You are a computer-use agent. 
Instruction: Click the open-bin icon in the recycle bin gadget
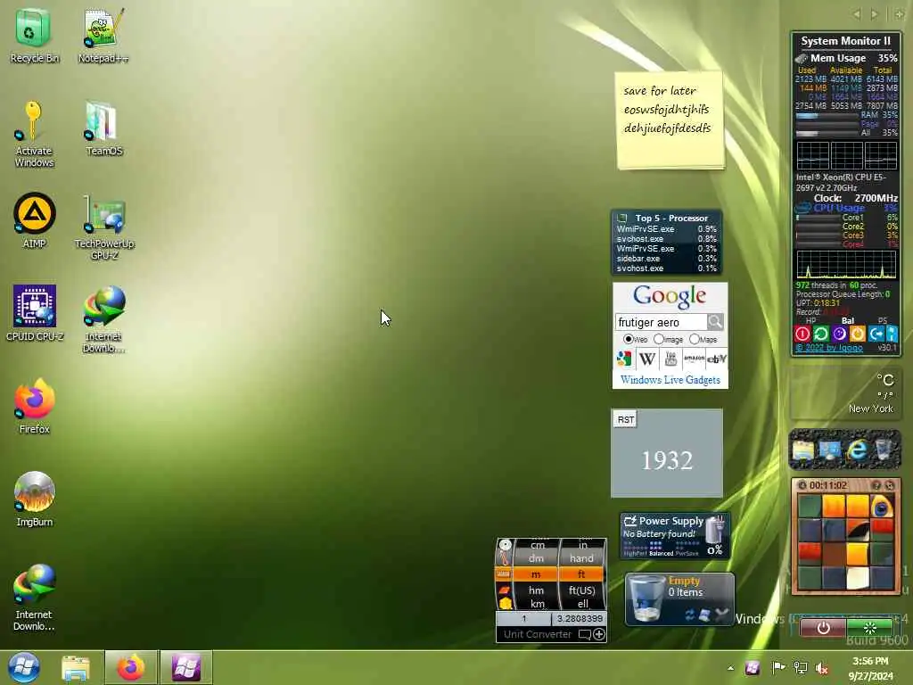(705, 615)
